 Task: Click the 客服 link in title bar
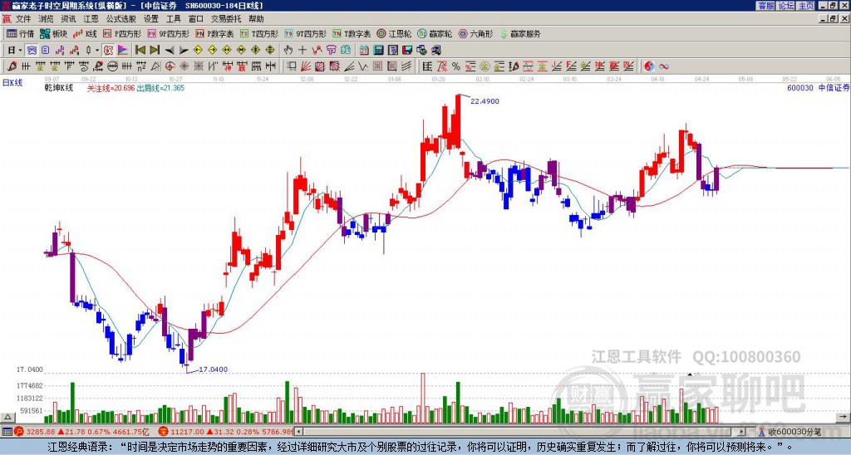[765, 6]
